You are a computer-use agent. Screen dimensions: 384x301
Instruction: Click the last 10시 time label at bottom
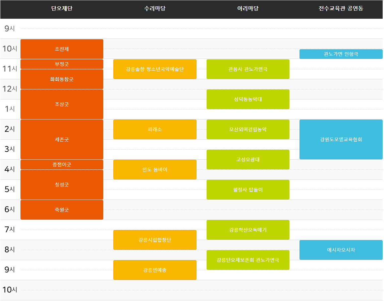tap(9, 290)
